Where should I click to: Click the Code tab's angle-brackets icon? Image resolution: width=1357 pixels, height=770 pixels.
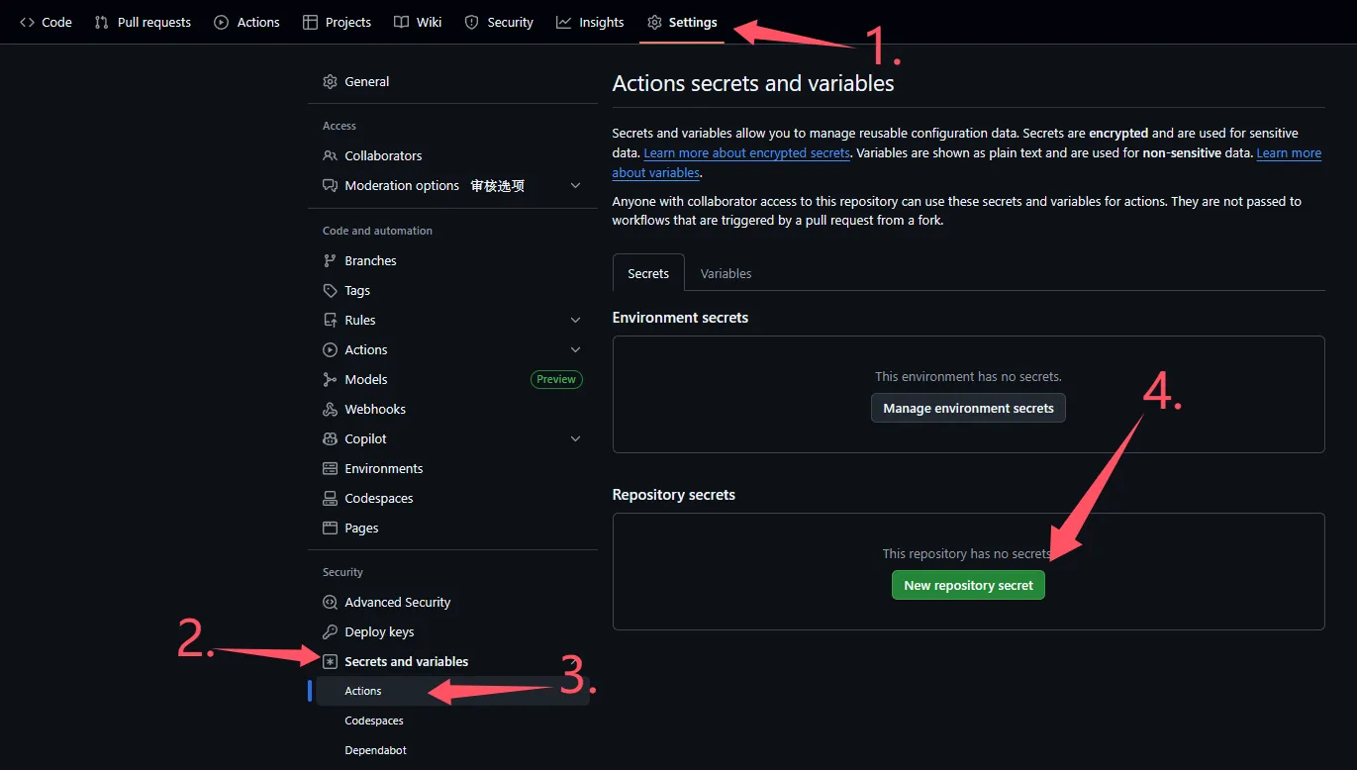click(27, 22)
